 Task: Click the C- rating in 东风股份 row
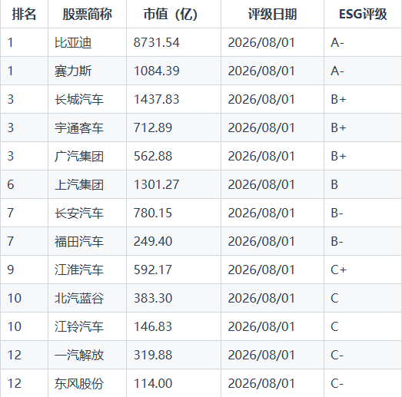[x=337, y=384]
